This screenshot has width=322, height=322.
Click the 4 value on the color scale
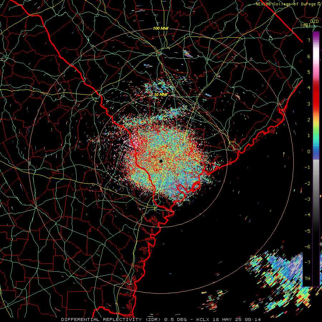[309, 88]
